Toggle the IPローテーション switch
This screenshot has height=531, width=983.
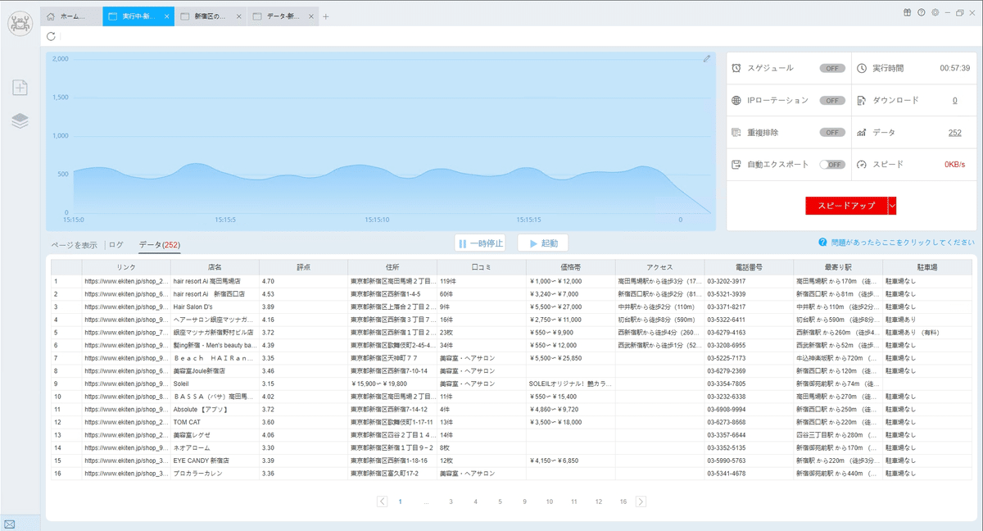(x=832, y=100)
